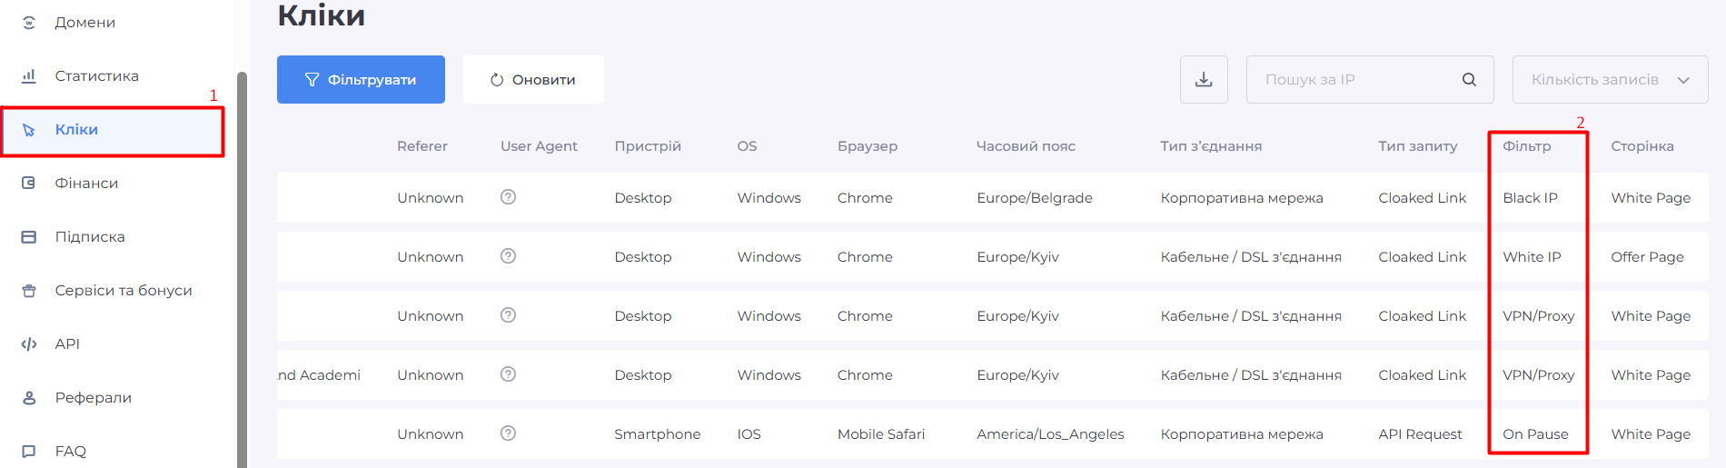Viewport: 1726px width, 468px height.
Task: Click the Статистика bar chart icon
Action: 29,76
